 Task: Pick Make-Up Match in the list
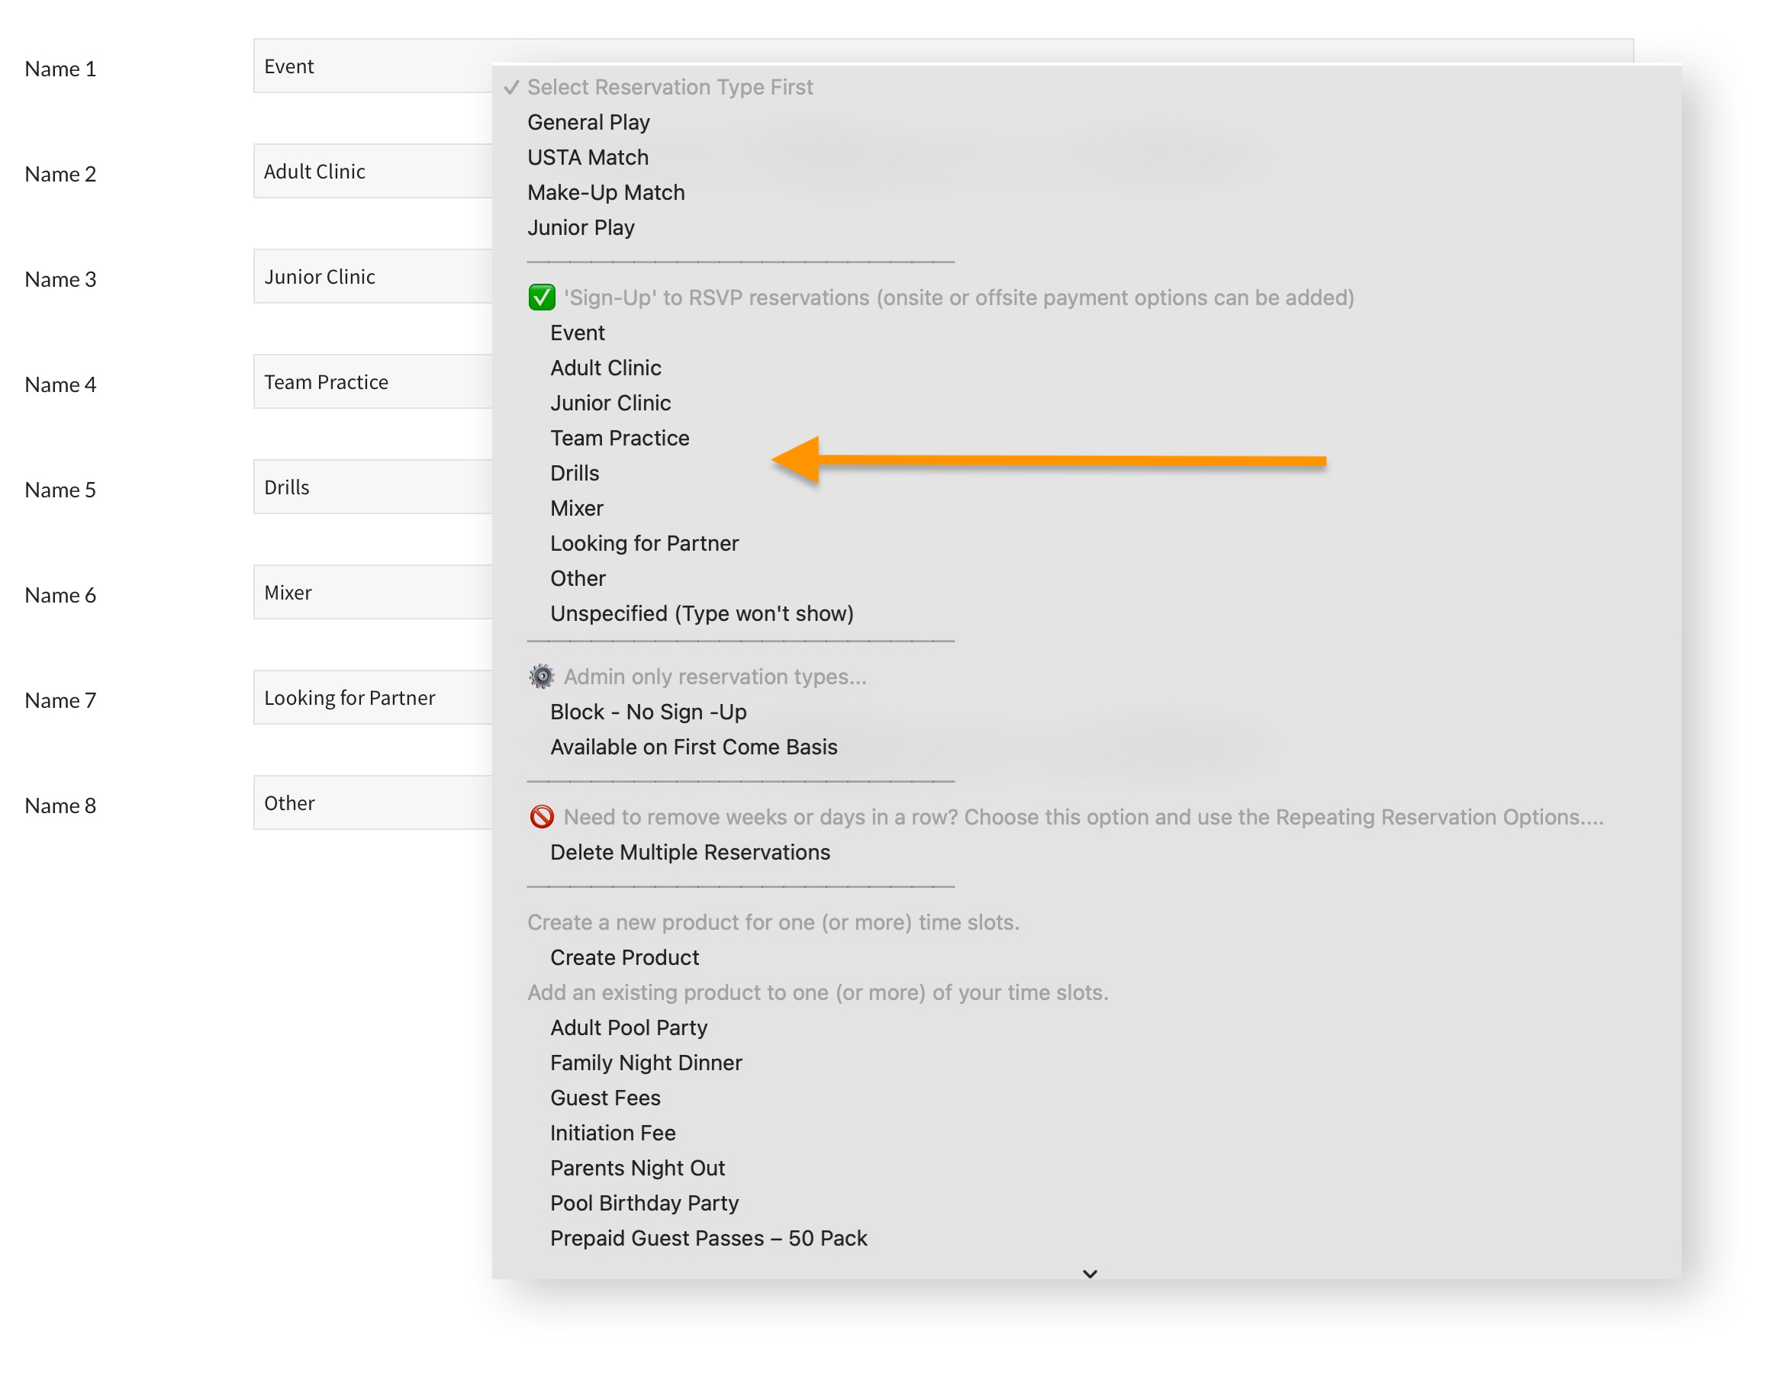[605, 192]
